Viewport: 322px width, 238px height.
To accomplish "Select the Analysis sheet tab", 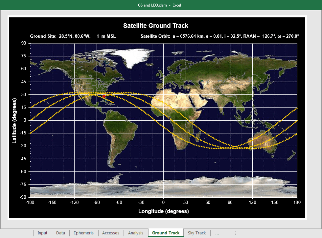I will tap(136, 233).
